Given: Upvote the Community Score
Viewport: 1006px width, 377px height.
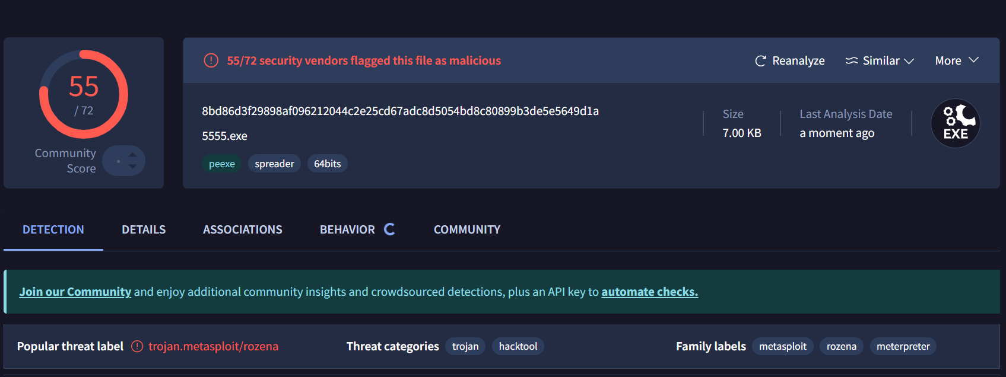Looking at the screenshot, I should [133, 155].
